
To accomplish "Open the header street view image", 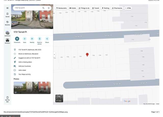I will pos(32,20).
